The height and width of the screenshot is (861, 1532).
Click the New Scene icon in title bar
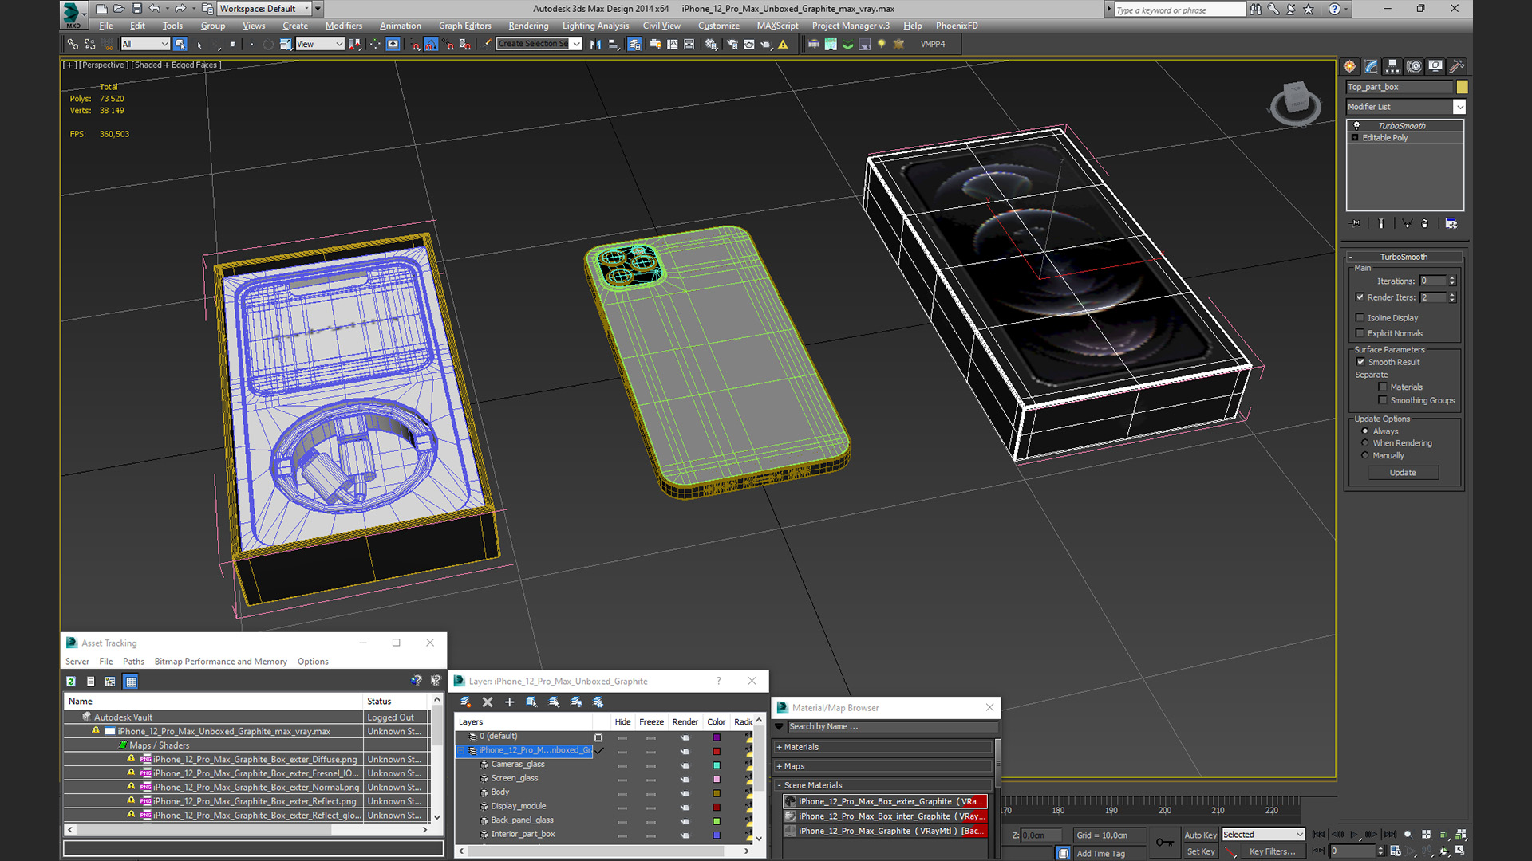coord(101,9)
